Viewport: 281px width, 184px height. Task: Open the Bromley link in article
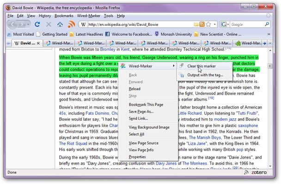pos(108,49)
